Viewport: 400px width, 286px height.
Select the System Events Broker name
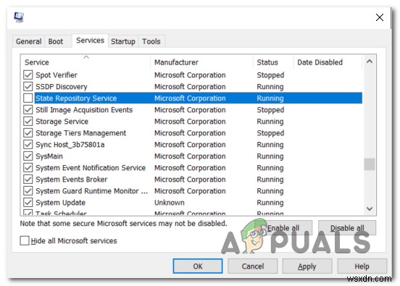click(x=72, y=180)
